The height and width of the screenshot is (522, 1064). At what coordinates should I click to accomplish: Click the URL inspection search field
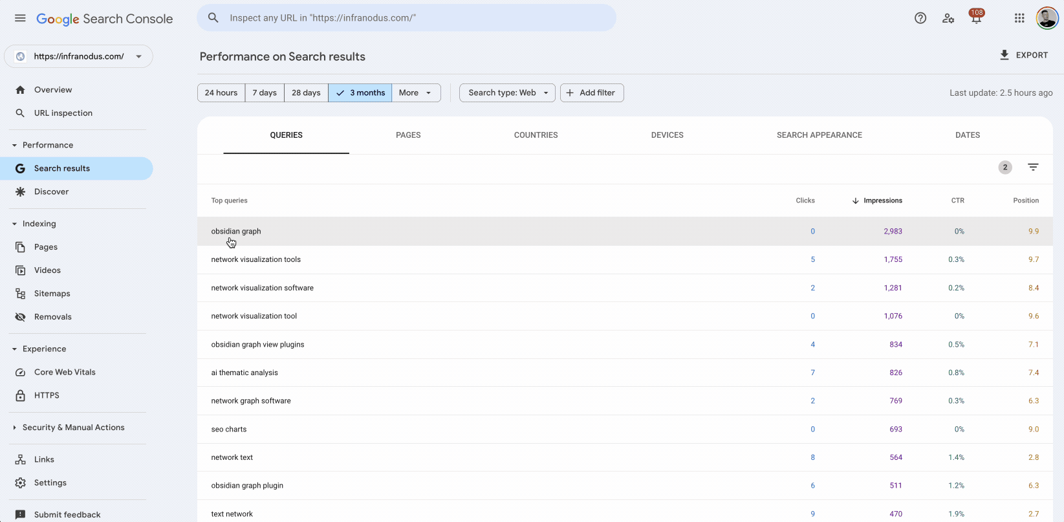pos(406,17)
